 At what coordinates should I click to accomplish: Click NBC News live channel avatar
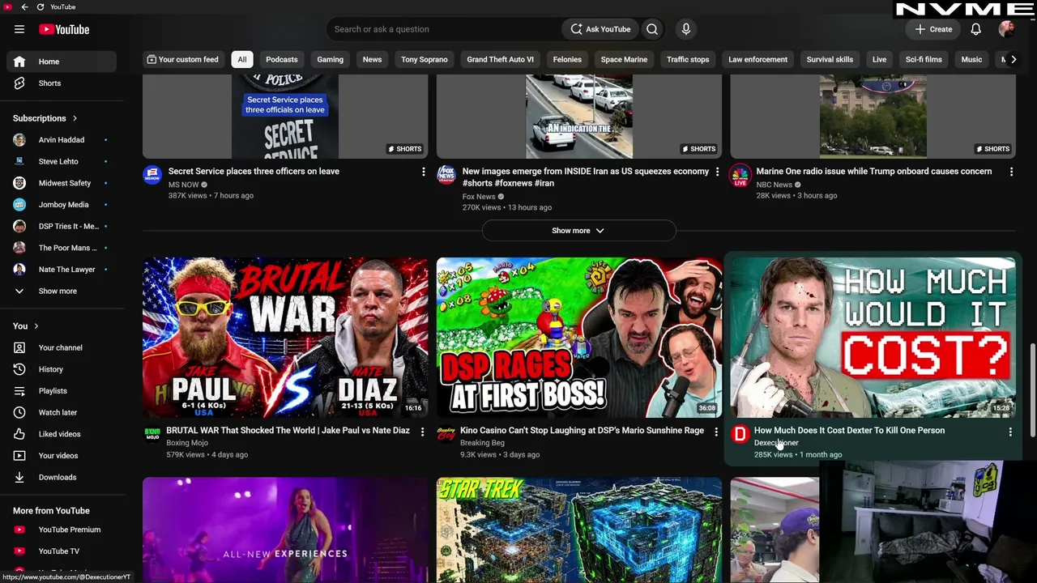tap(740, 175)
